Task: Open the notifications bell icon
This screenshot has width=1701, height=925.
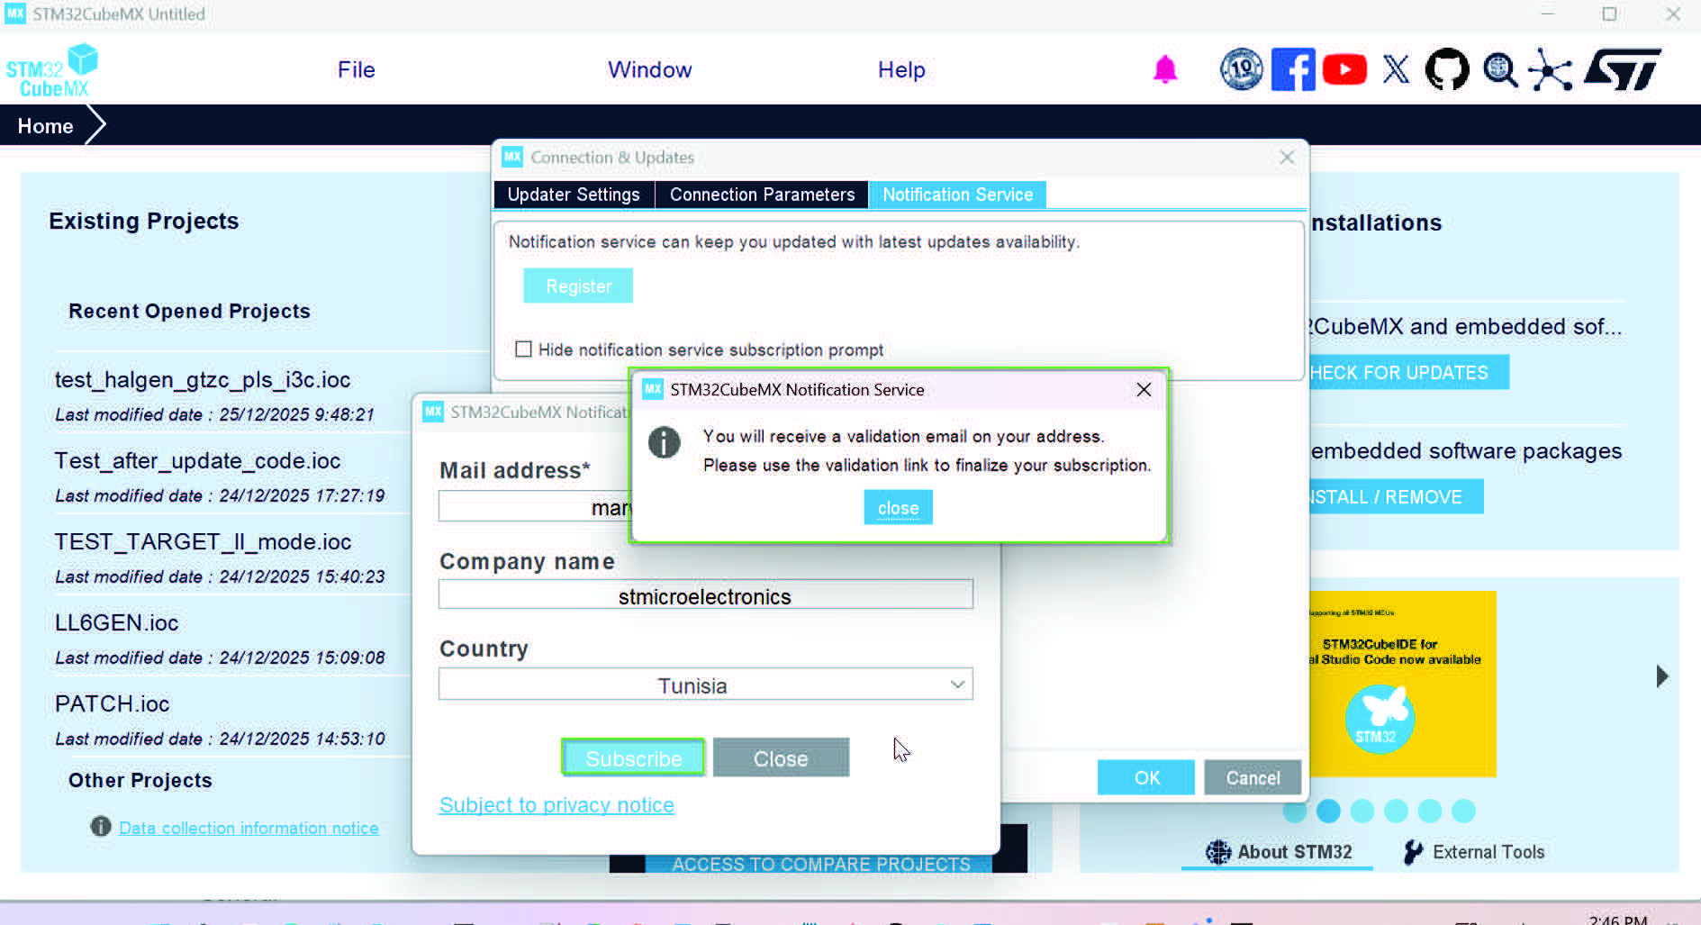Action: [x=1165, y=69]
